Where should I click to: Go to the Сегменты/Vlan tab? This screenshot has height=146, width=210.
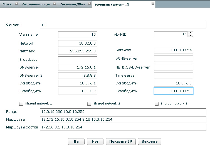coord(73,4)
